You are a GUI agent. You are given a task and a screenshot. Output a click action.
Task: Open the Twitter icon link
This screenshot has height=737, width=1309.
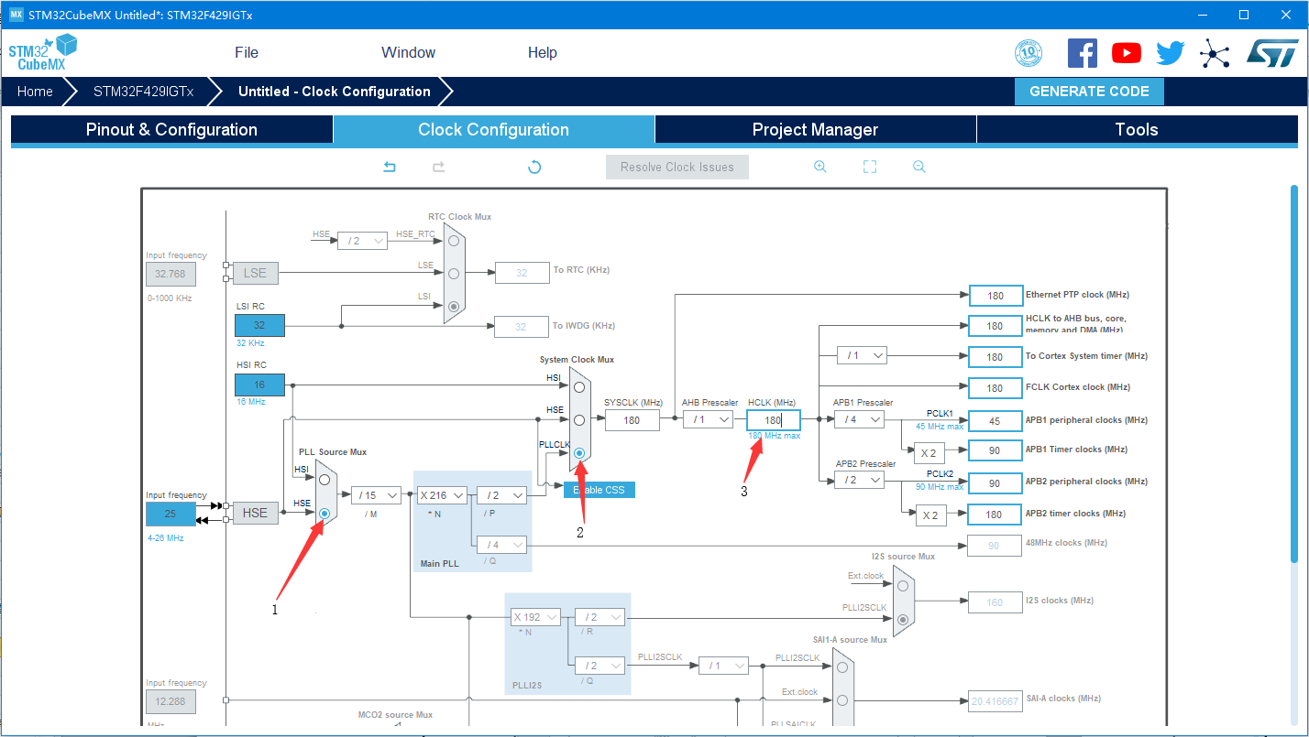(1171, 53)
